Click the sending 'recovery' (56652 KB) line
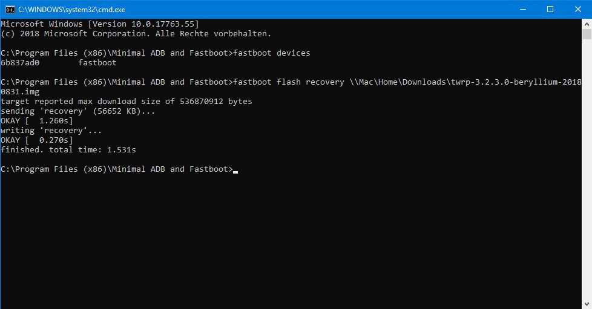Viewport: 592px width, 309px height. 77,111
